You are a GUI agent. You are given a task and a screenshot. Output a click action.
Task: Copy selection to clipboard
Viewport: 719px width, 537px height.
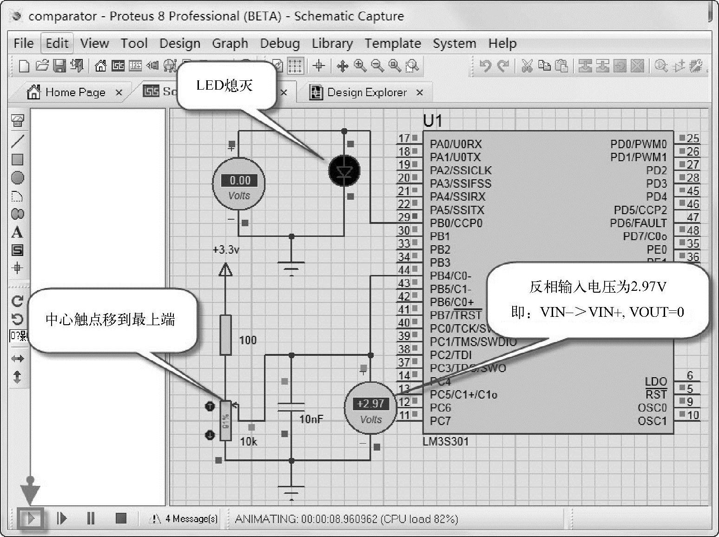click(544, 66)
